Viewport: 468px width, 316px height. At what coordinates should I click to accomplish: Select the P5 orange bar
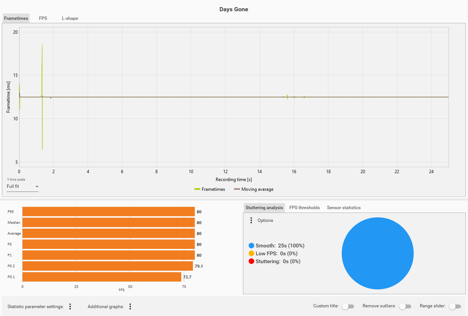[109, 244]
